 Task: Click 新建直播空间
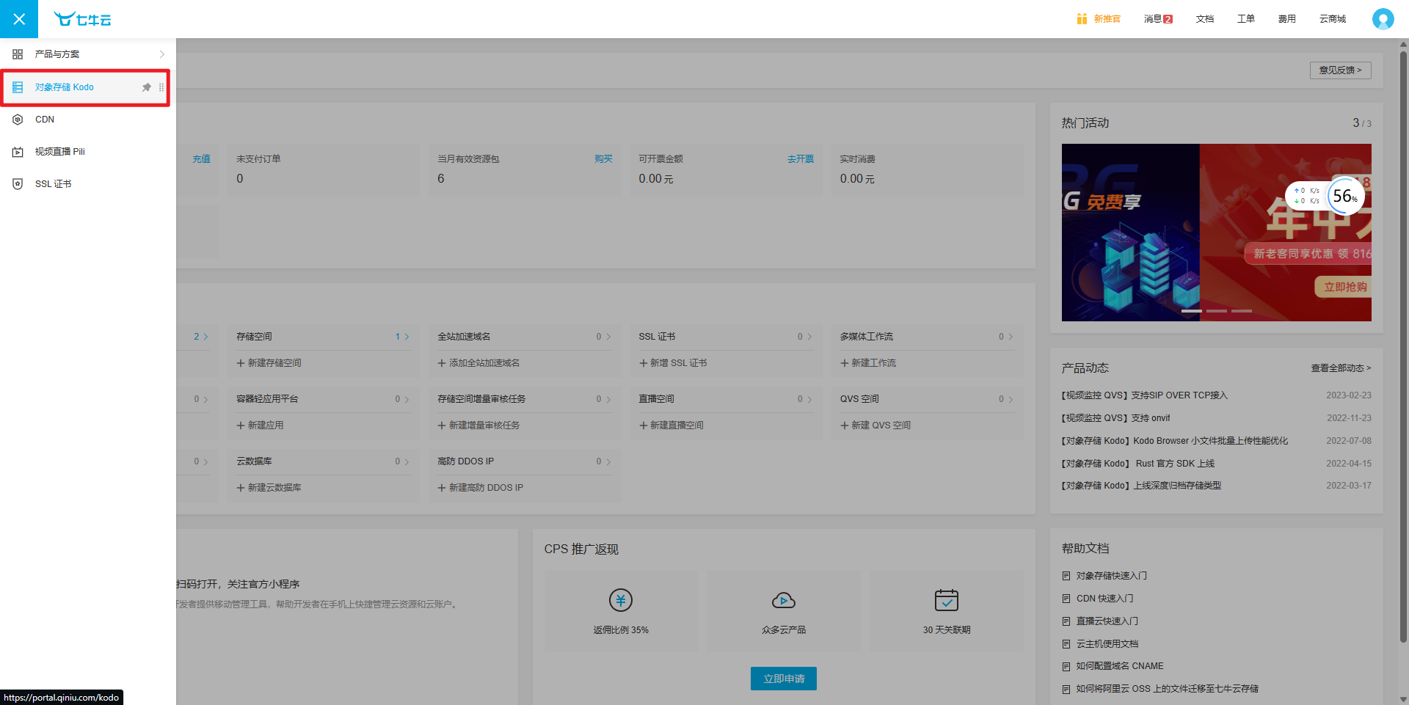[671, 425]
